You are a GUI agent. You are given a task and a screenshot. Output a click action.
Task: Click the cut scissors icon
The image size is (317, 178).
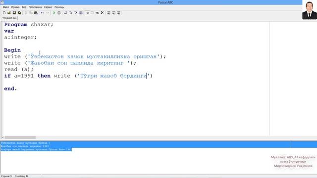click(x=26, y=13)
